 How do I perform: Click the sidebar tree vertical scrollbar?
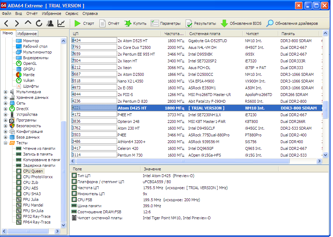[x=63, y=171]
